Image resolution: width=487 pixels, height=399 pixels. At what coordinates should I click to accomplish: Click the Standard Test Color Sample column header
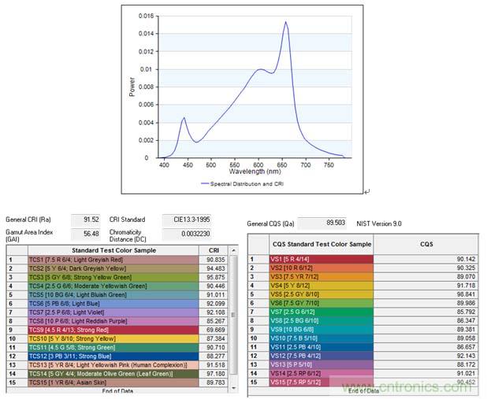coord(112,249)
